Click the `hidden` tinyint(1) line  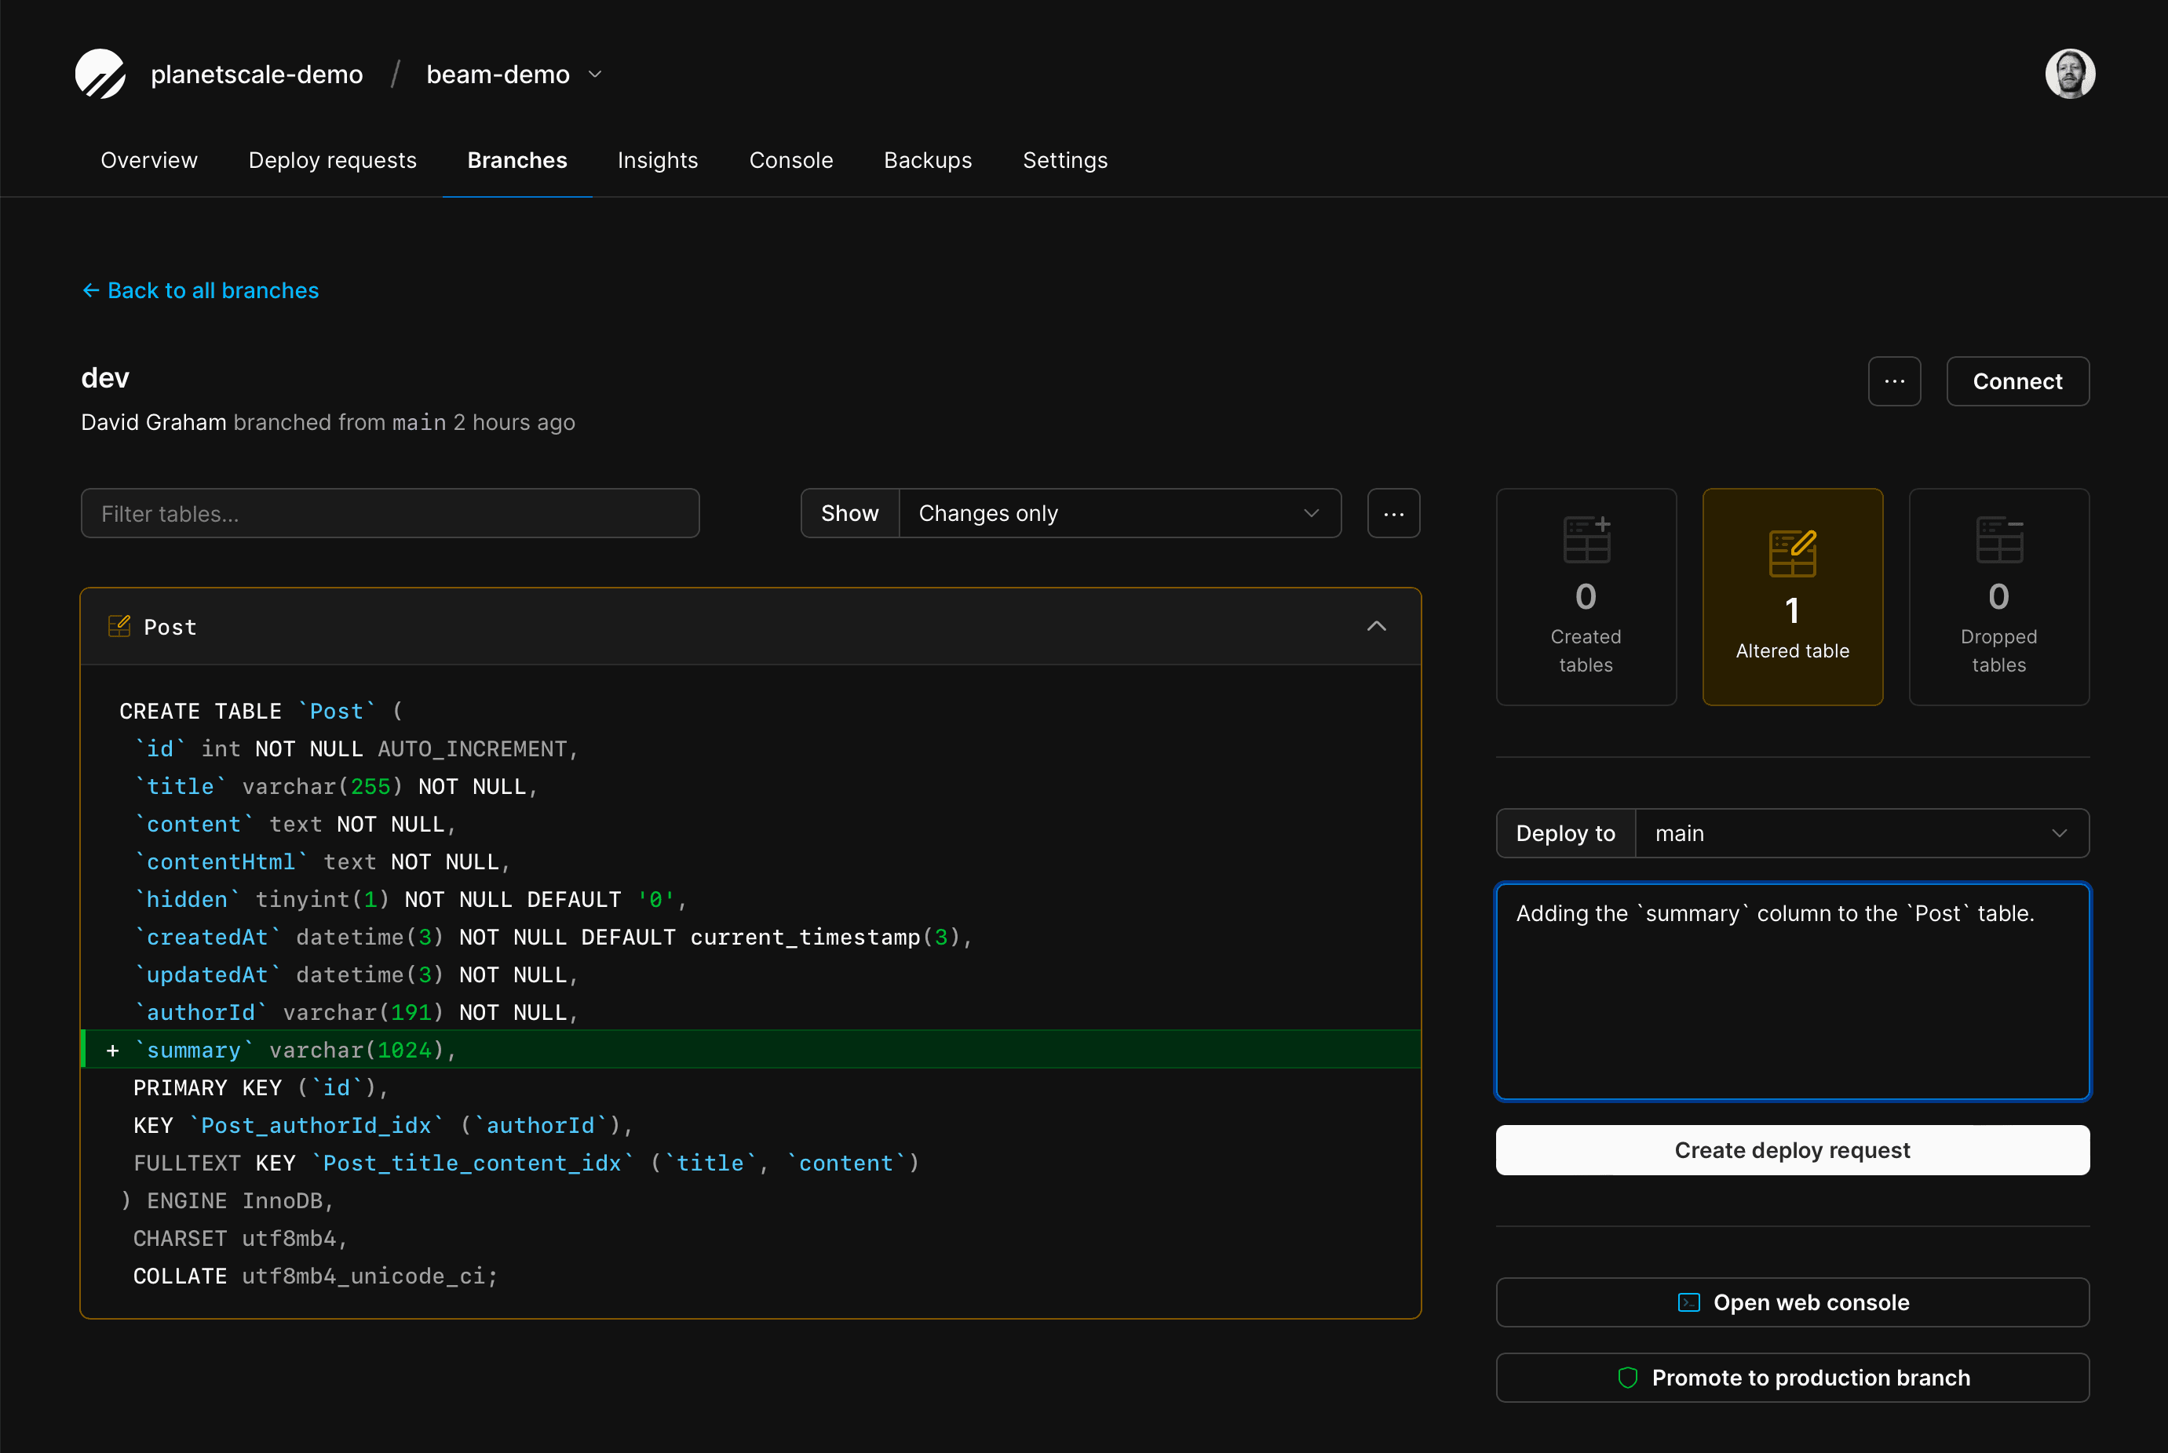coord(410,900)
